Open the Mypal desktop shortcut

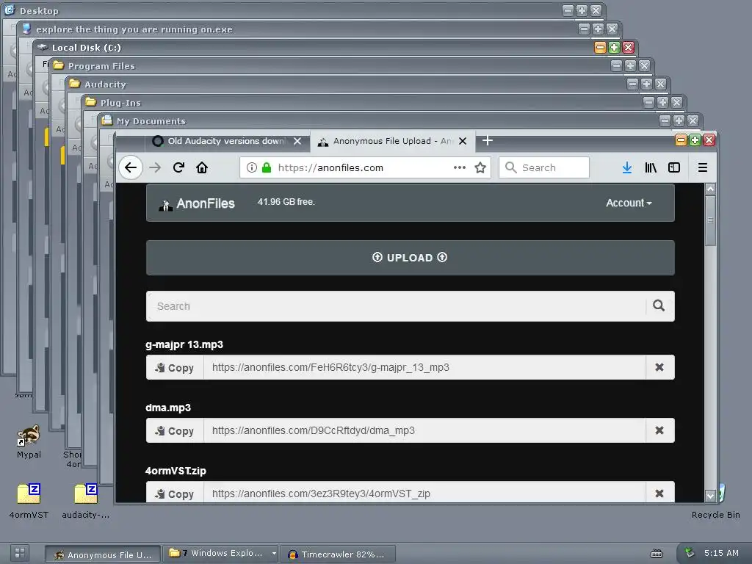(29, 441)
